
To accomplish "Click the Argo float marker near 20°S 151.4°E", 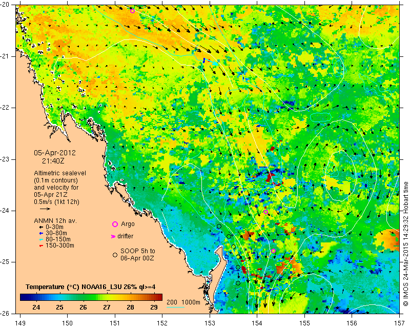I will tap(132, 11).
